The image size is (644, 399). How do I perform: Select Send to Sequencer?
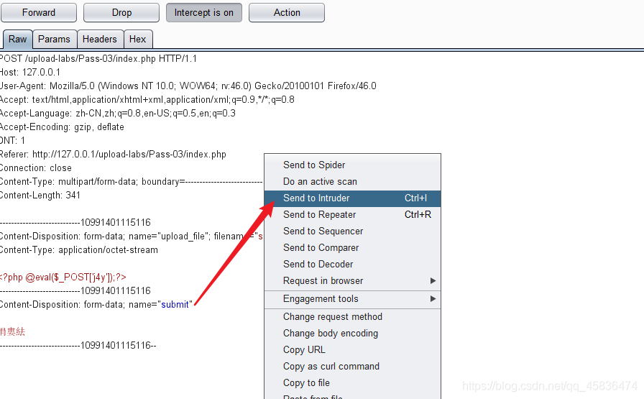pos(352,231)
